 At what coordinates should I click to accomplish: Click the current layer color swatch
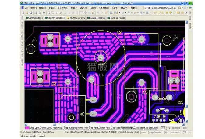27,128
